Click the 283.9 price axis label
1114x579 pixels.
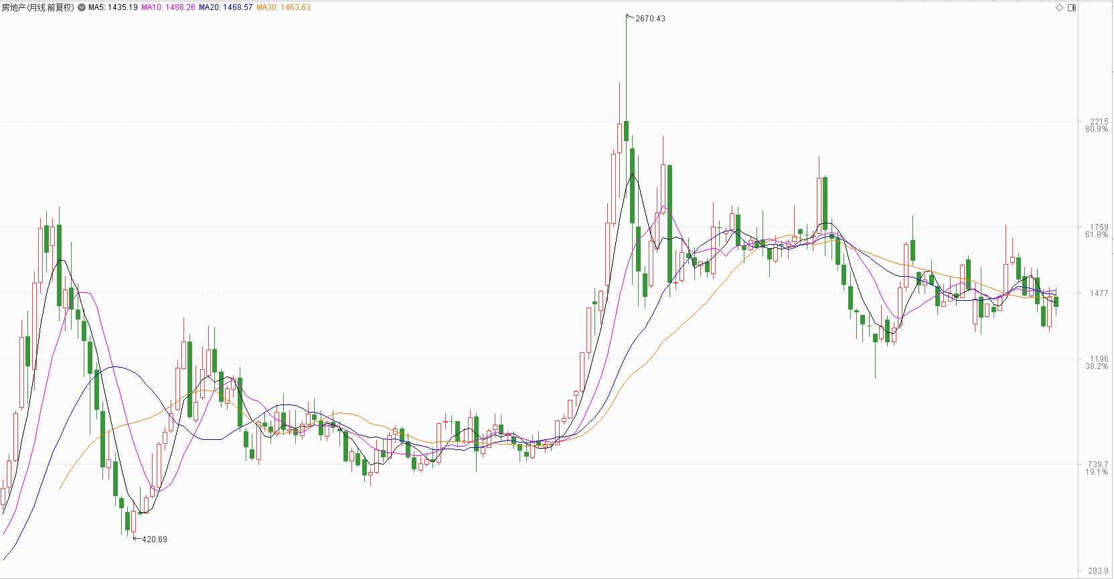[1098, 570]
